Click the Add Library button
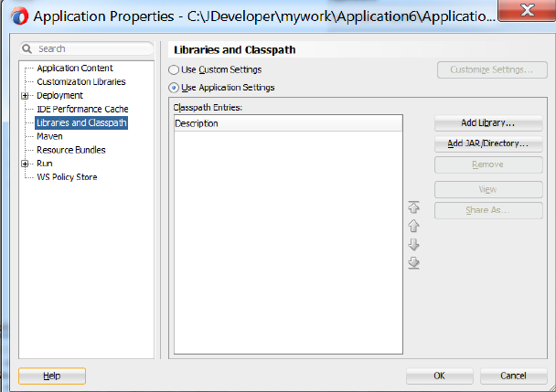The height and width of the screenshot is (392, 556). (x=488, y=123)
